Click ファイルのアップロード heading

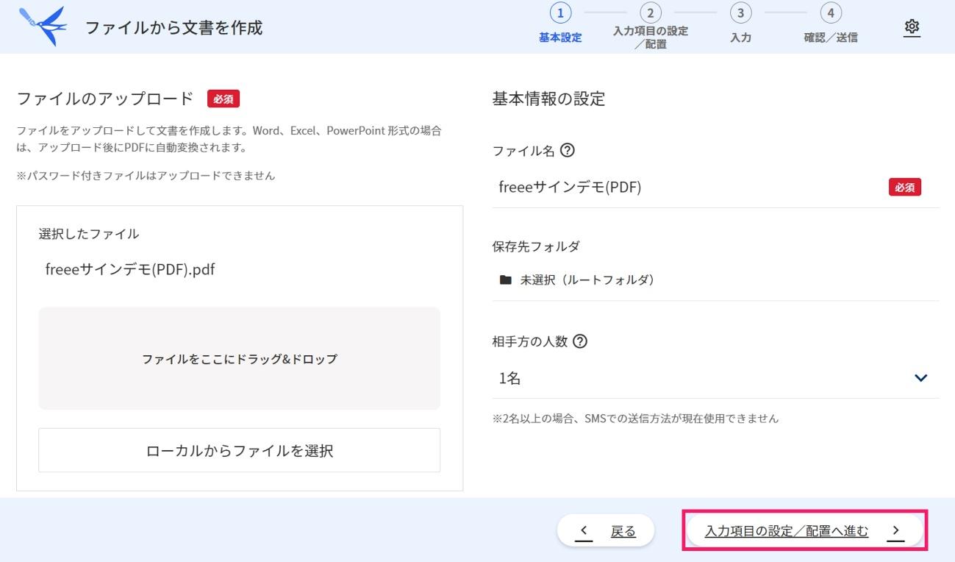pos(105,99)
